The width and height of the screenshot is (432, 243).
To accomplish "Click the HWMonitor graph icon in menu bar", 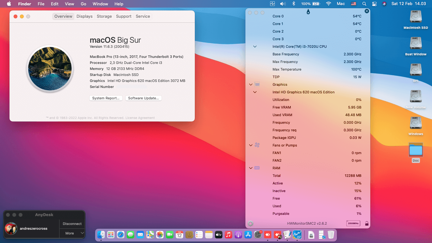I will [272, 4].
